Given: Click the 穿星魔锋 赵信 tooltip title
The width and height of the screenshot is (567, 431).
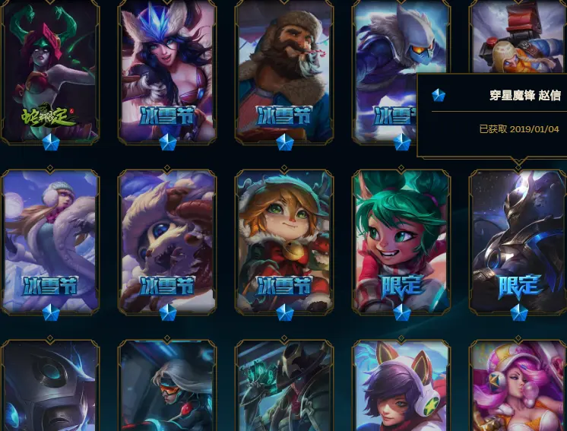Looking at the screenshot, I should (525, 95).
